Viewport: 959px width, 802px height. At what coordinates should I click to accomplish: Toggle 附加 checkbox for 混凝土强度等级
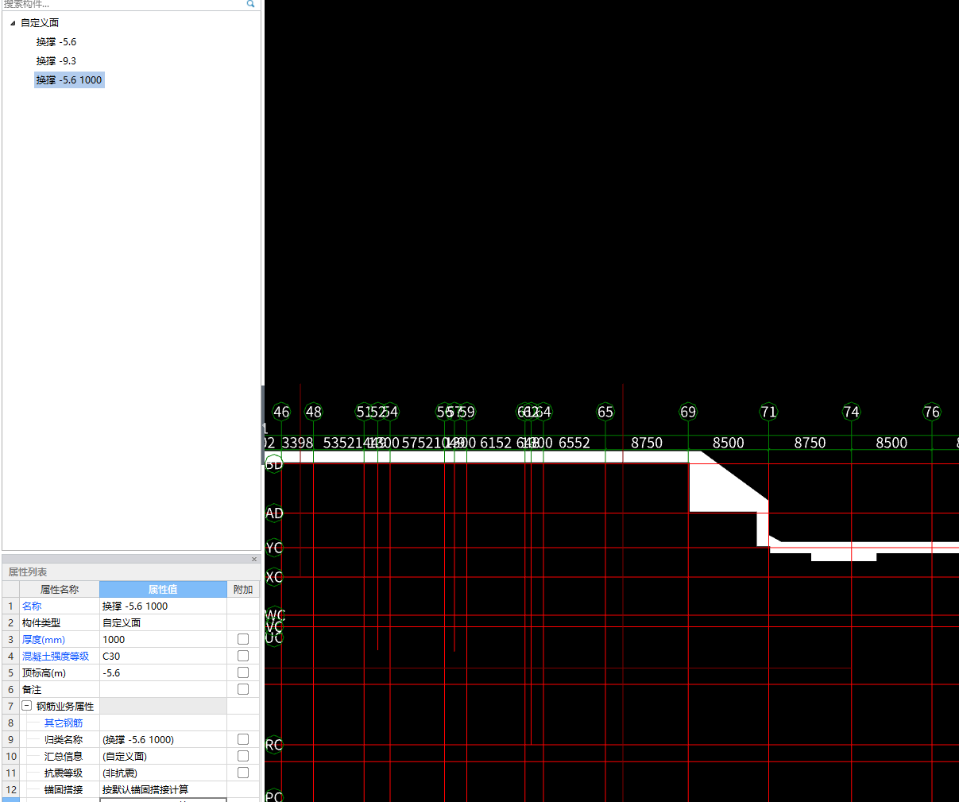click(x=243, y=656)
